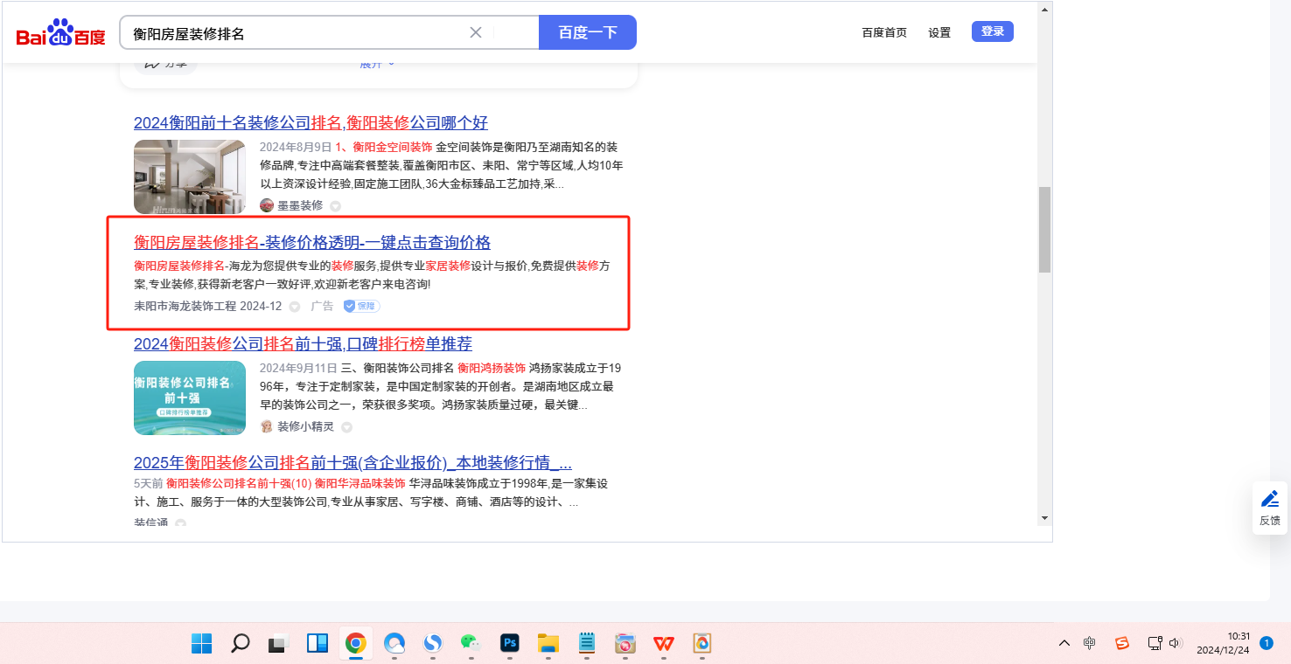This screenshot has width=1291, height=664.
Task: Open the volume speaker control in tray
Action: click(x=1175, y=643)
